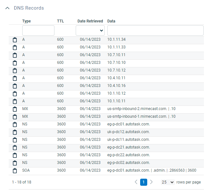Copy the 10.4.10.16 record via clipboard icon
This screenshot has height=196, width=212.
14,86
